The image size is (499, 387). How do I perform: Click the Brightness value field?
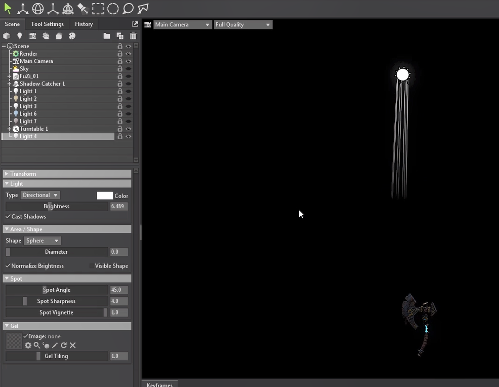click(119, 206)
